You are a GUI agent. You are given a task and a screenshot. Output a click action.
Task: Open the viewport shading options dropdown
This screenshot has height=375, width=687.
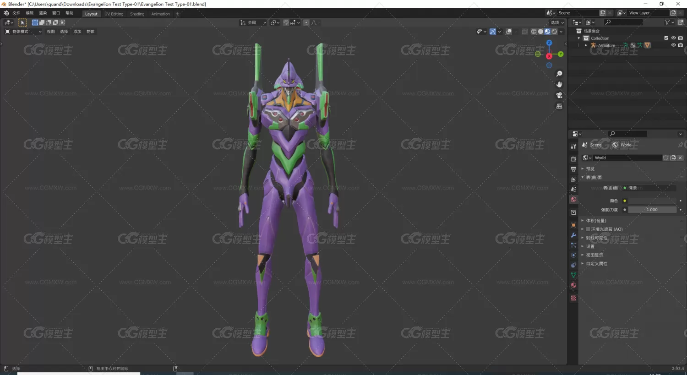[x=561, y=32]
